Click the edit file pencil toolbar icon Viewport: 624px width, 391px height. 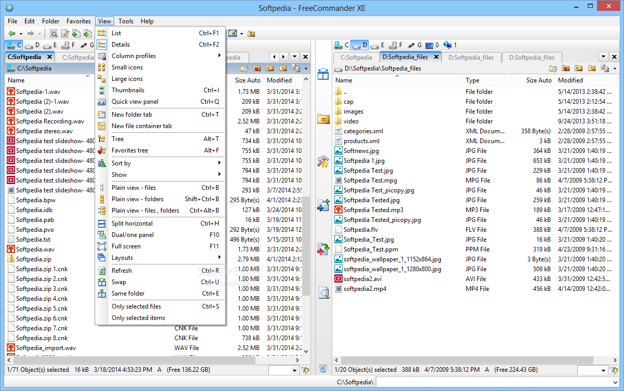65,34
